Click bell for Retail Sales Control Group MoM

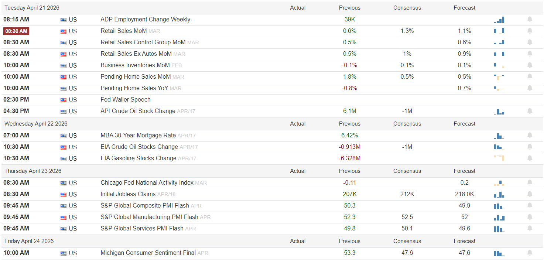pyautogui.click(x=530, y=42)
